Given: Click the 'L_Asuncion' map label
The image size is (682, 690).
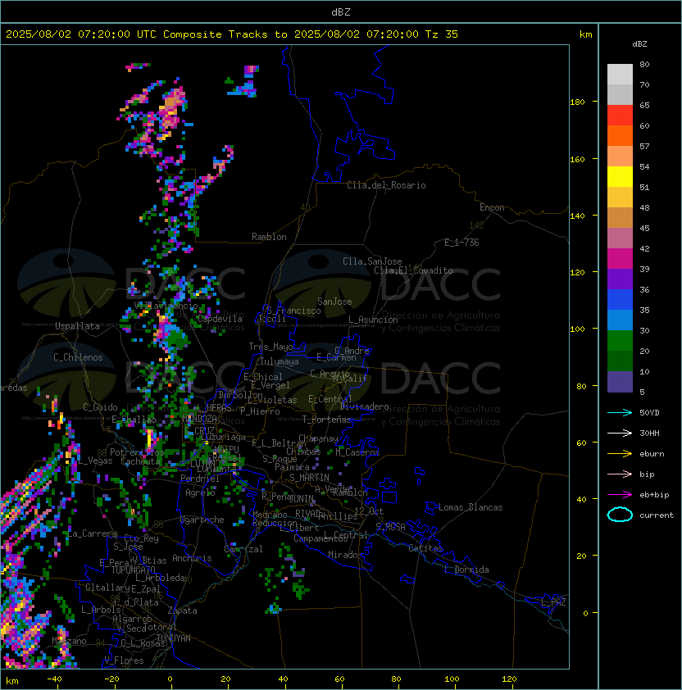Looking at the screenshot, I should coord(373,320).
